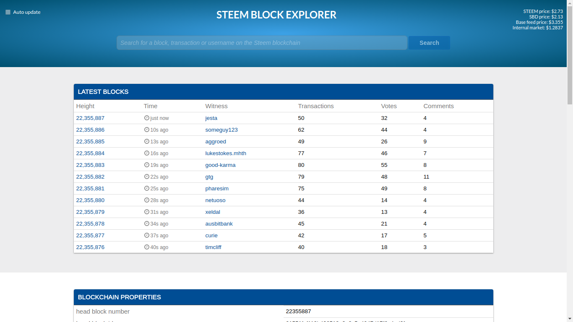View witness jesta's profile

pyautogui.click(x=211, y=118)
